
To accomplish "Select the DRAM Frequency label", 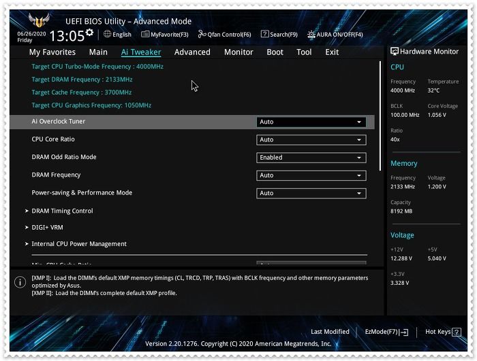I will click(56, 175).
